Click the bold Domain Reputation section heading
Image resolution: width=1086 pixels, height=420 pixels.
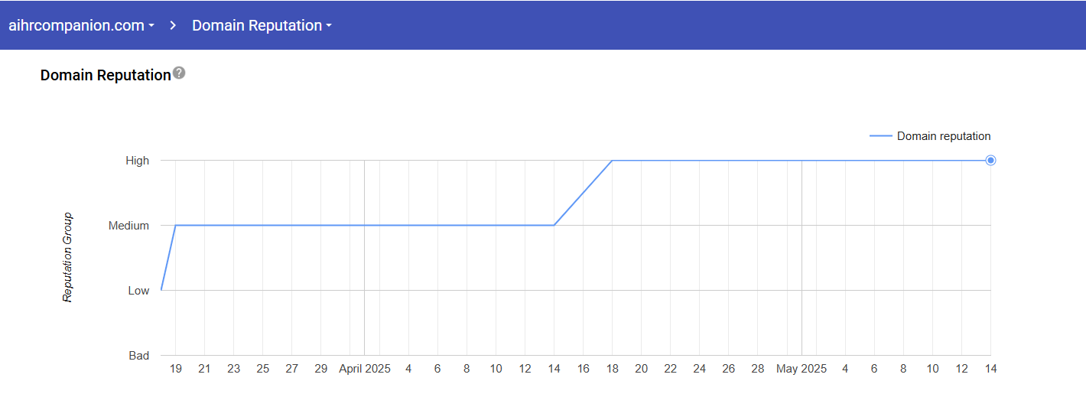(x=106, y=75)
